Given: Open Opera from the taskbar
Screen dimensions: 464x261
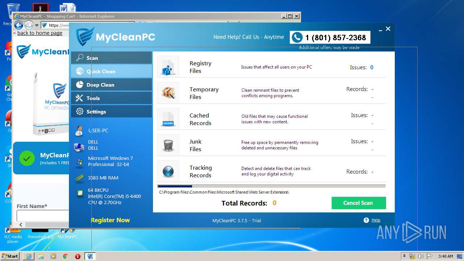Looking at the screenshot, I should (x=78, y=256).
